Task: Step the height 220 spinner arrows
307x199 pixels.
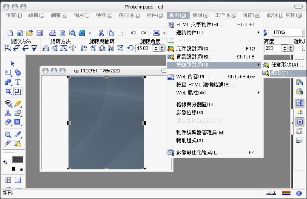Action: pyautogui.click(x=284, y=48)
